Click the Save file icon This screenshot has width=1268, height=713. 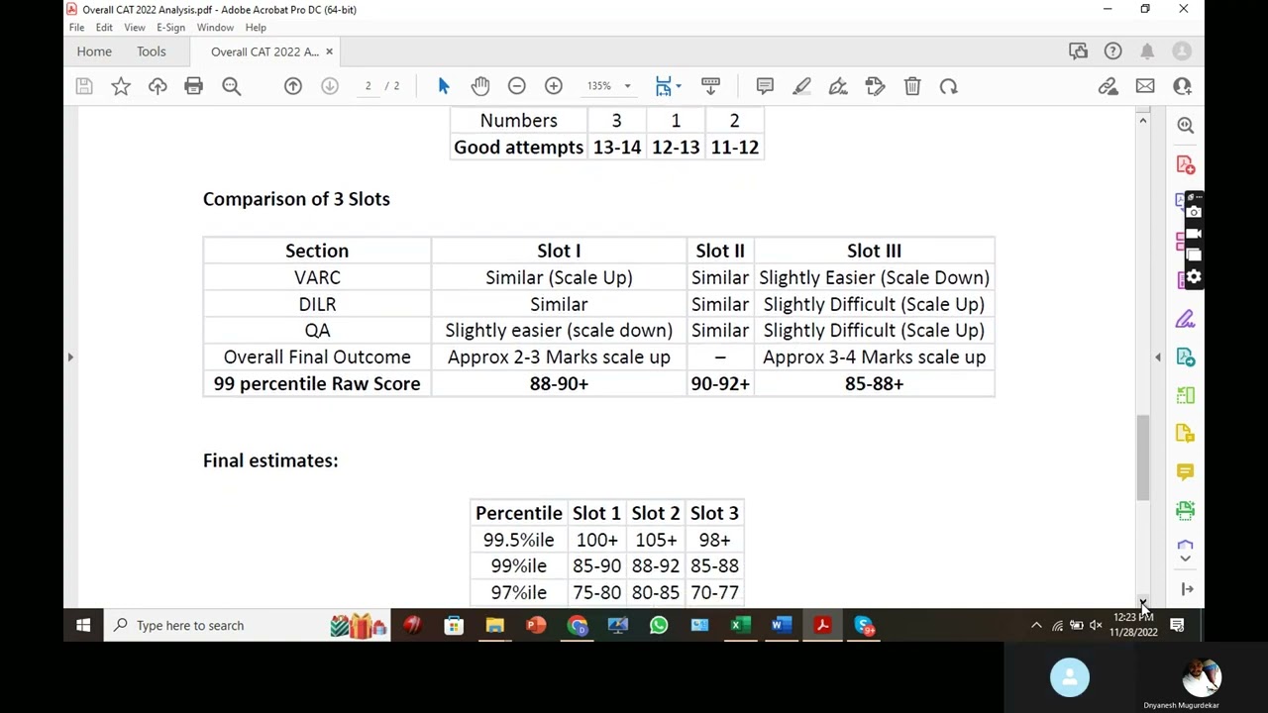click(x=84, y=86)
